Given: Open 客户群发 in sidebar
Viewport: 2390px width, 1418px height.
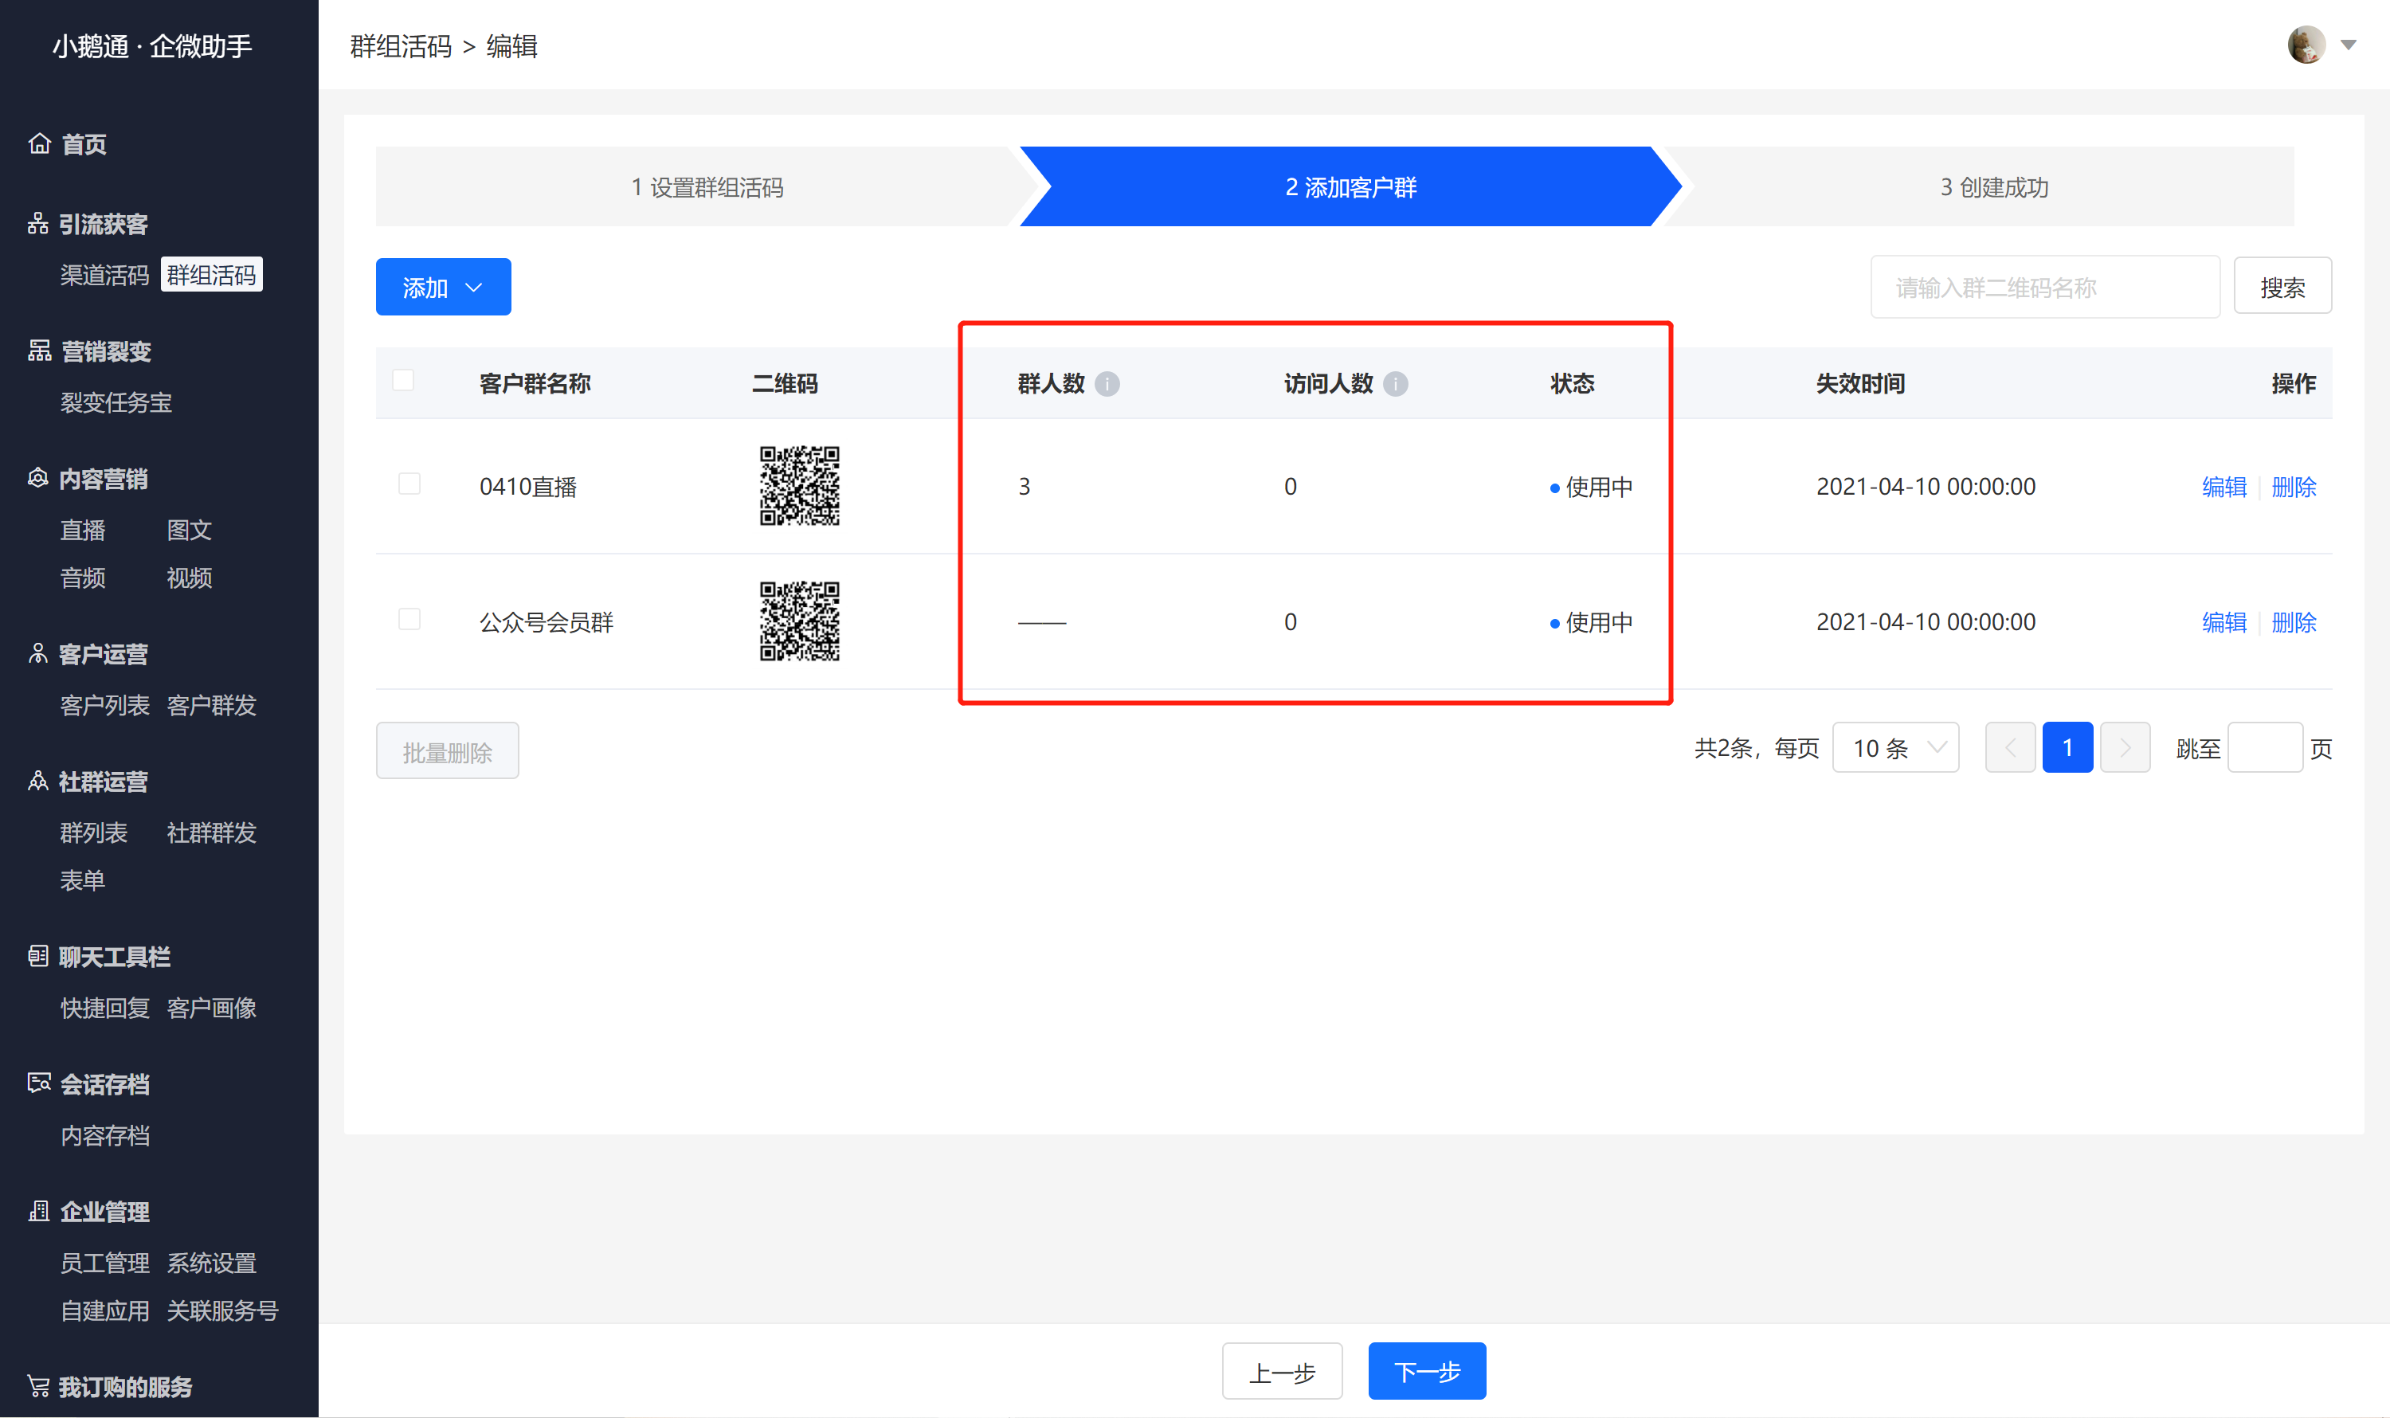Looking at the screenshot, I should (x=211, y=705).
